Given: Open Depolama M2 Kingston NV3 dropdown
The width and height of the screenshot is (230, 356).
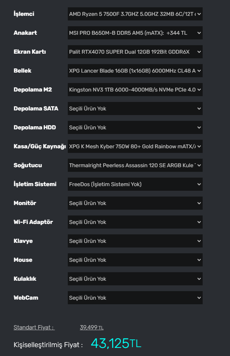Looking at the screenshot, I should (135, 90).
